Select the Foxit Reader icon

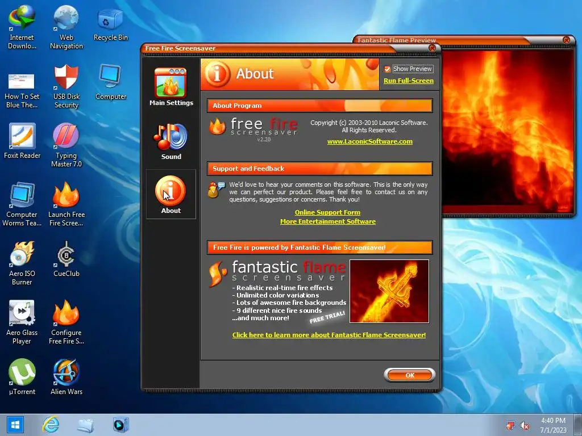click(x=22, y=141)
